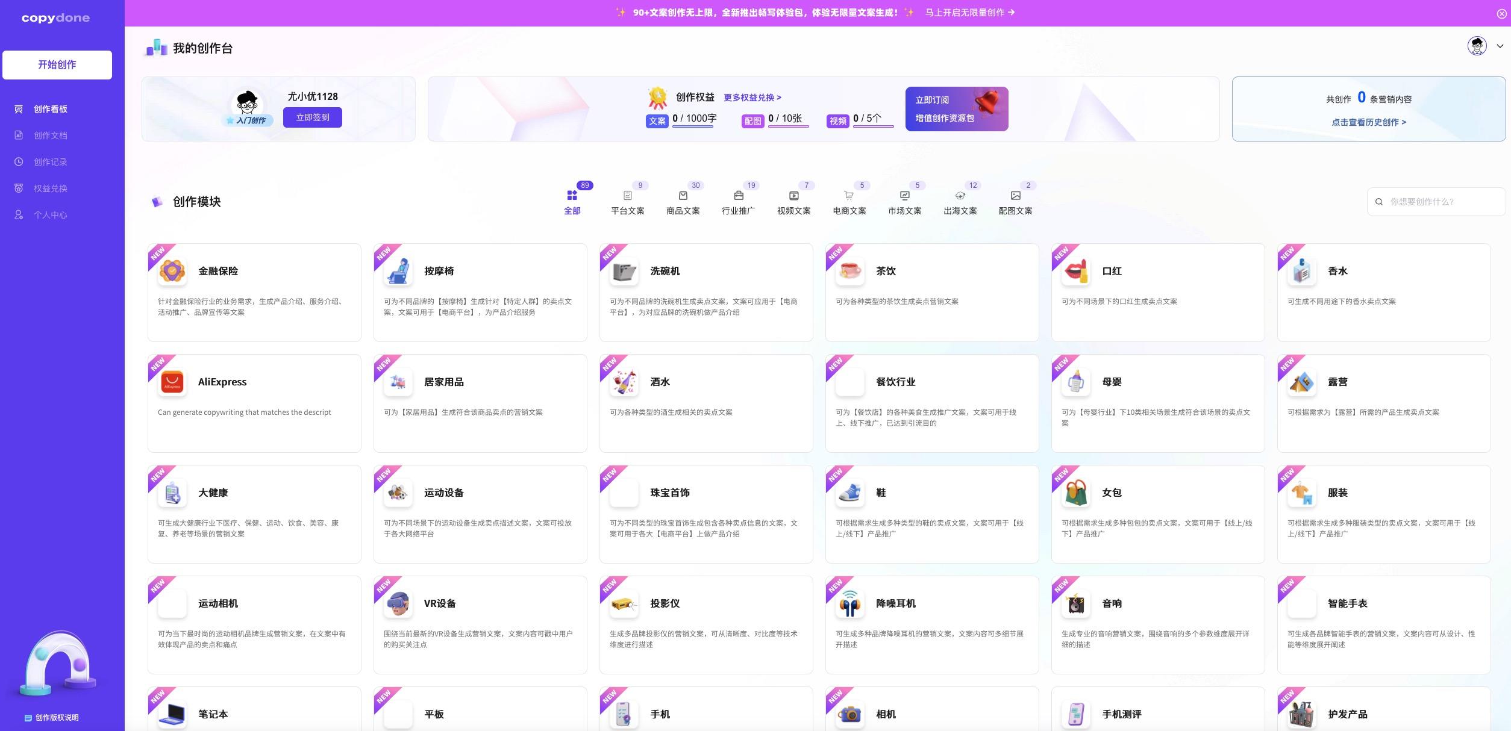Open the 行业推广 tab

pos(739,202)
